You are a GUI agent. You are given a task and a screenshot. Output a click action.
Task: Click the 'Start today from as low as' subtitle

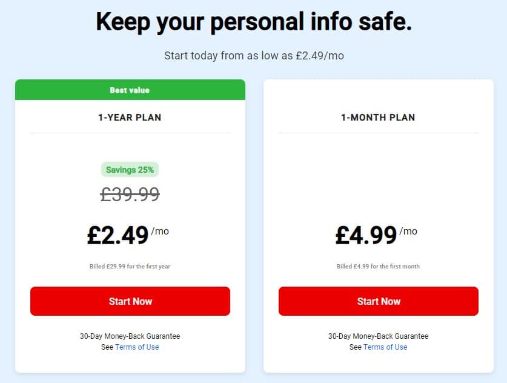254,56
